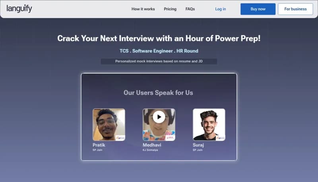
Task: Play Medhavi's testimonial video
Action: point(159,117)
